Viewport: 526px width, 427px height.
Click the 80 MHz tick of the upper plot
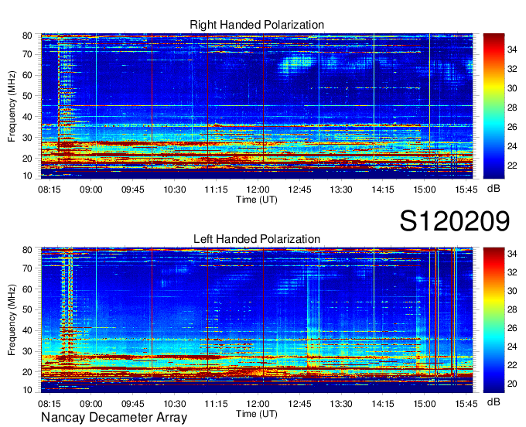pyautogui.click(x=27, y=36)
